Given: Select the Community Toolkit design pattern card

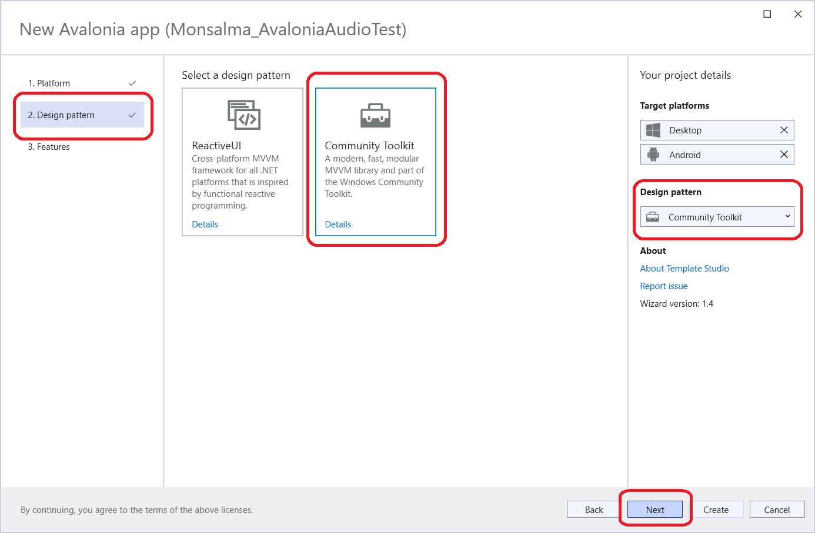Looking at the screenshot, I should [376, 162].
